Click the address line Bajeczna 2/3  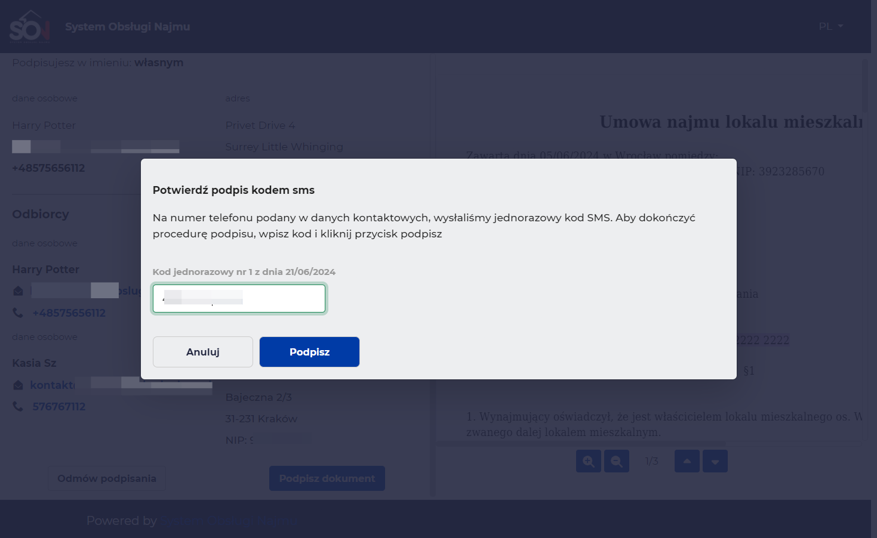coord(259,397)
